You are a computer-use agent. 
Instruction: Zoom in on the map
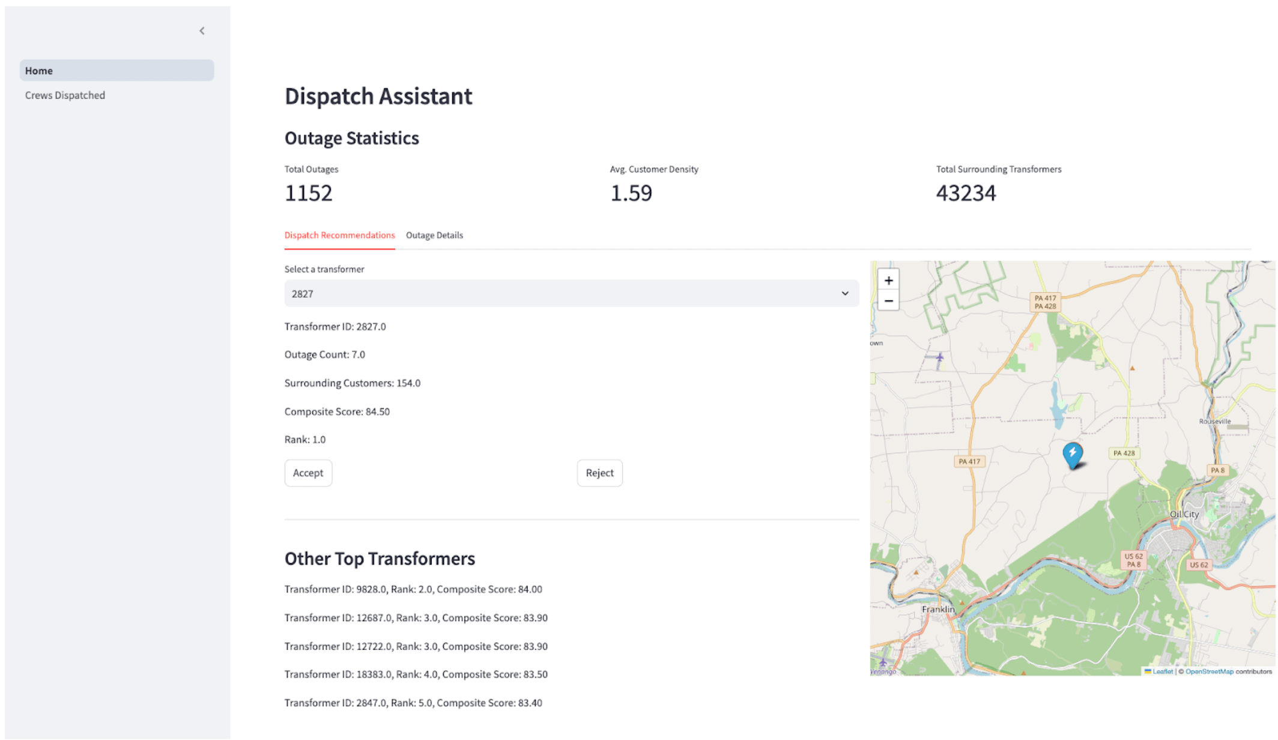(888, 281)
